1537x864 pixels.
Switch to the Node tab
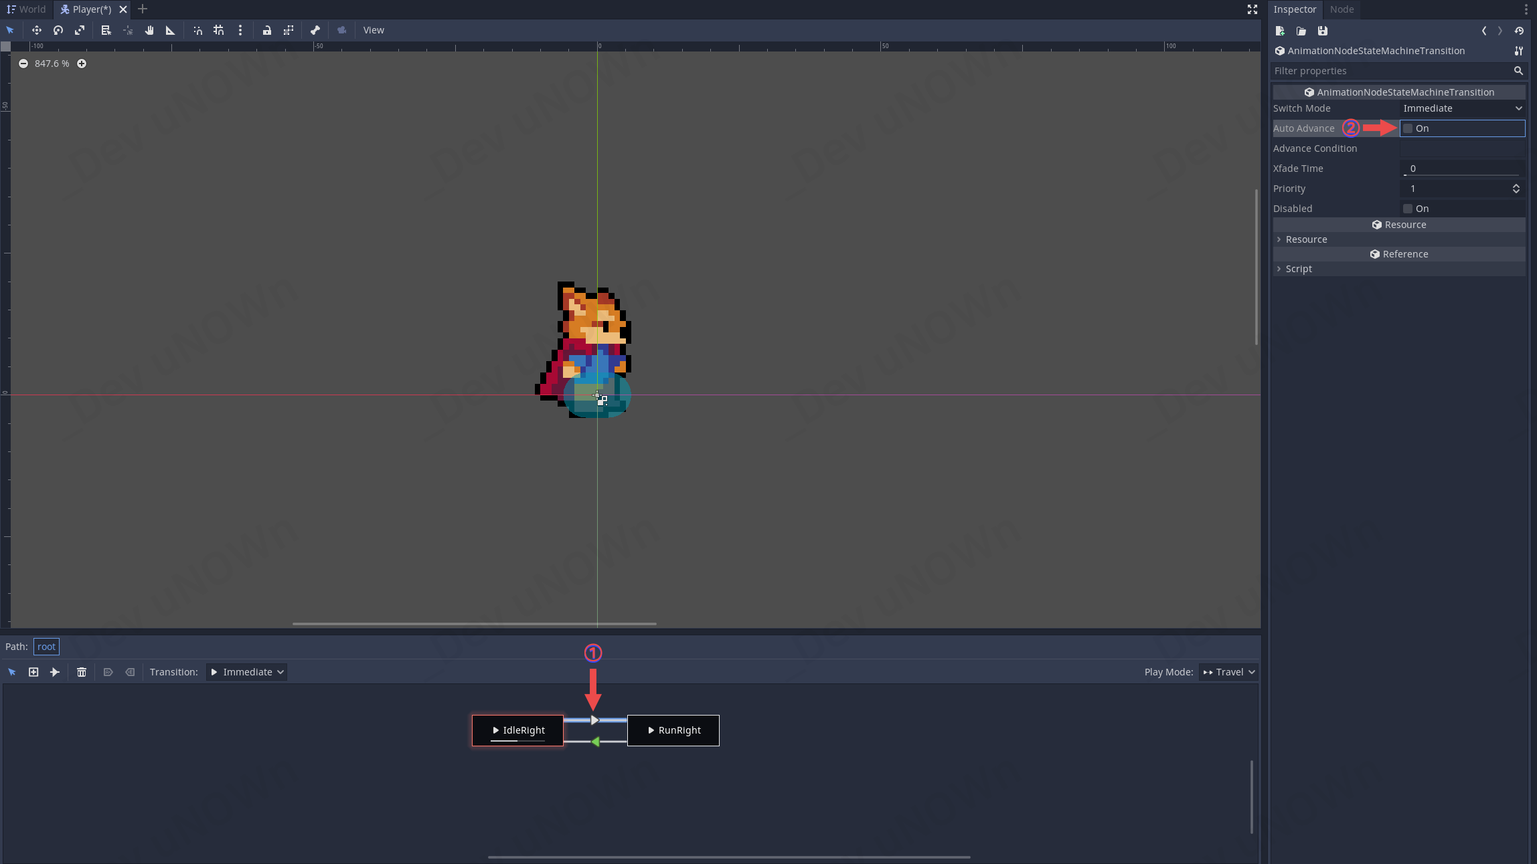(1342, 9)
